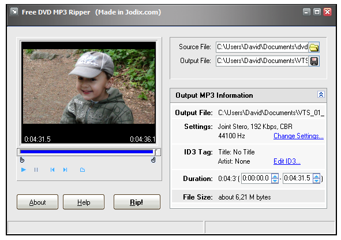Screen dimensions: 341x240
Task: Click the Source File path field
Action: [262, 47]
